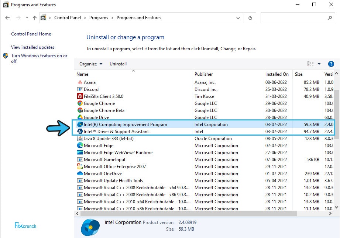Click the Microsoft OneDrive cloud icon

(80, 173)
